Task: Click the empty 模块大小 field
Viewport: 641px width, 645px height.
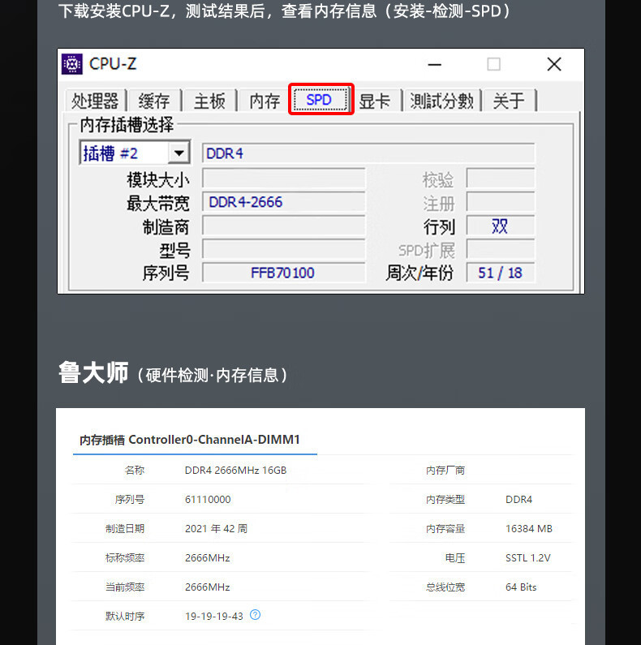Action: (x=283, y=178)
